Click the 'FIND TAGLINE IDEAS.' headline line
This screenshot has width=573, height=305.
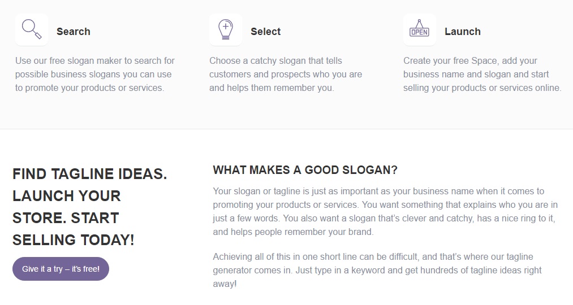[89, 174]
